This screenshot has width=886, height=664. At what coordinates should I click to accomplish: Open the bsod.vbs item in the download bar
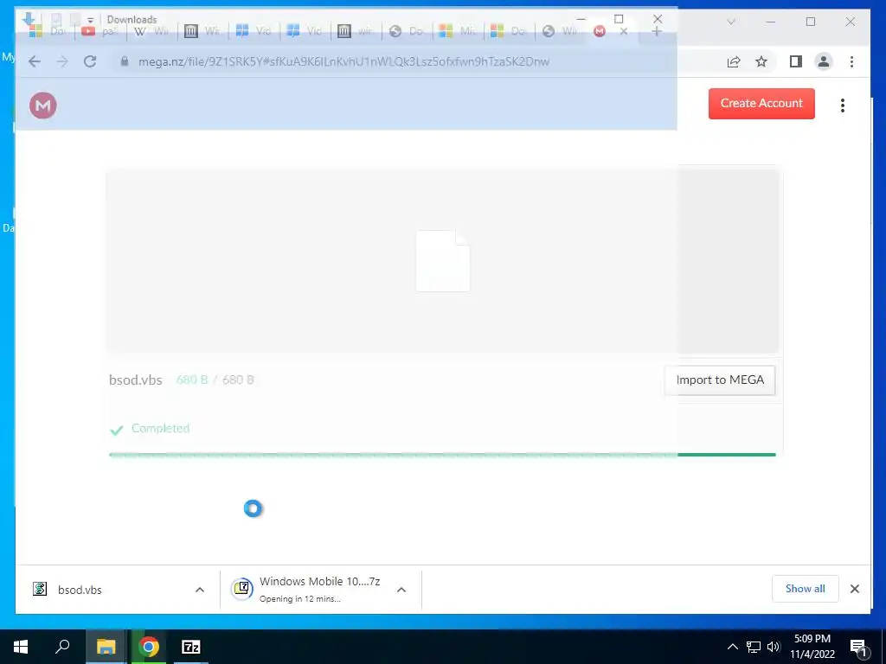click(119, 590)
